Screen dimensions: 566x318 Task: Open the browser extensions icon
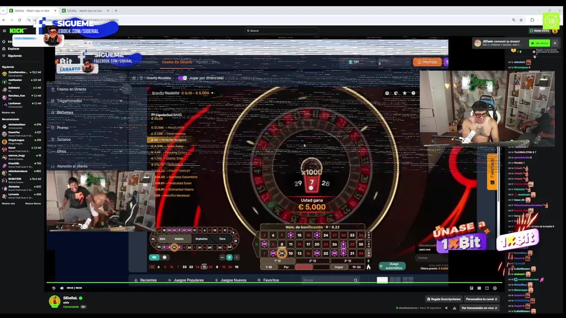tap(532, 20)
